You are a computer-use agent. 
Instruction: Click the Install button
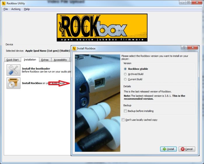[x=168, y=149]
